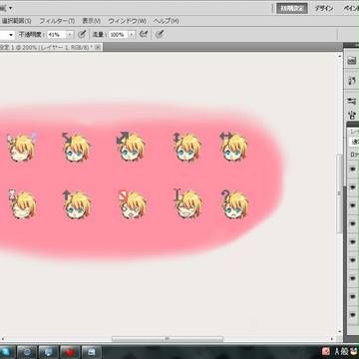The width and height of the screenshot is (359, 359).
Task: Toggle visibility eye of bottommost visible layer
Action: [x=353, y=314]
